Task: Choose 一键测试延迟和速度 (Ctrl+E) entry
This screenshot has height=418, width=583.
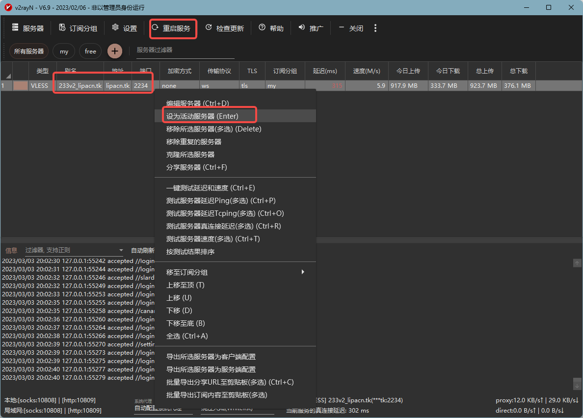Action: [x=235, y=187]
